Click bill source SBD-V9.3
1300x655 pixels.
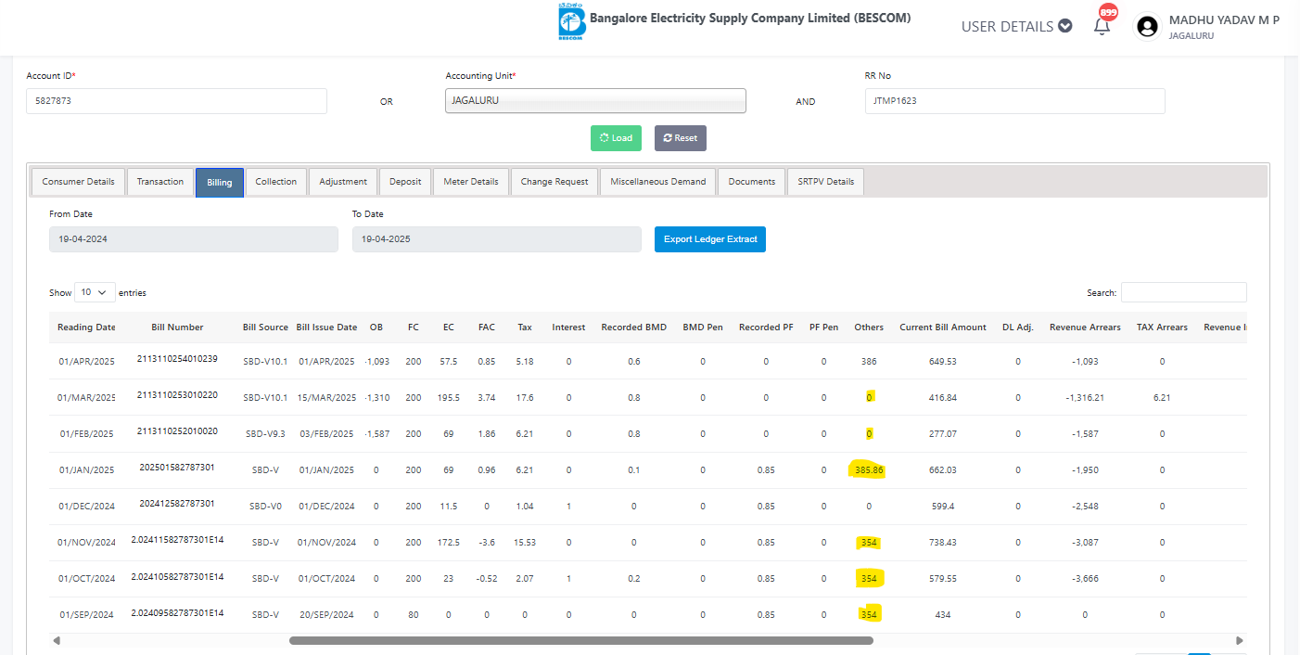[x=265, y=434]
